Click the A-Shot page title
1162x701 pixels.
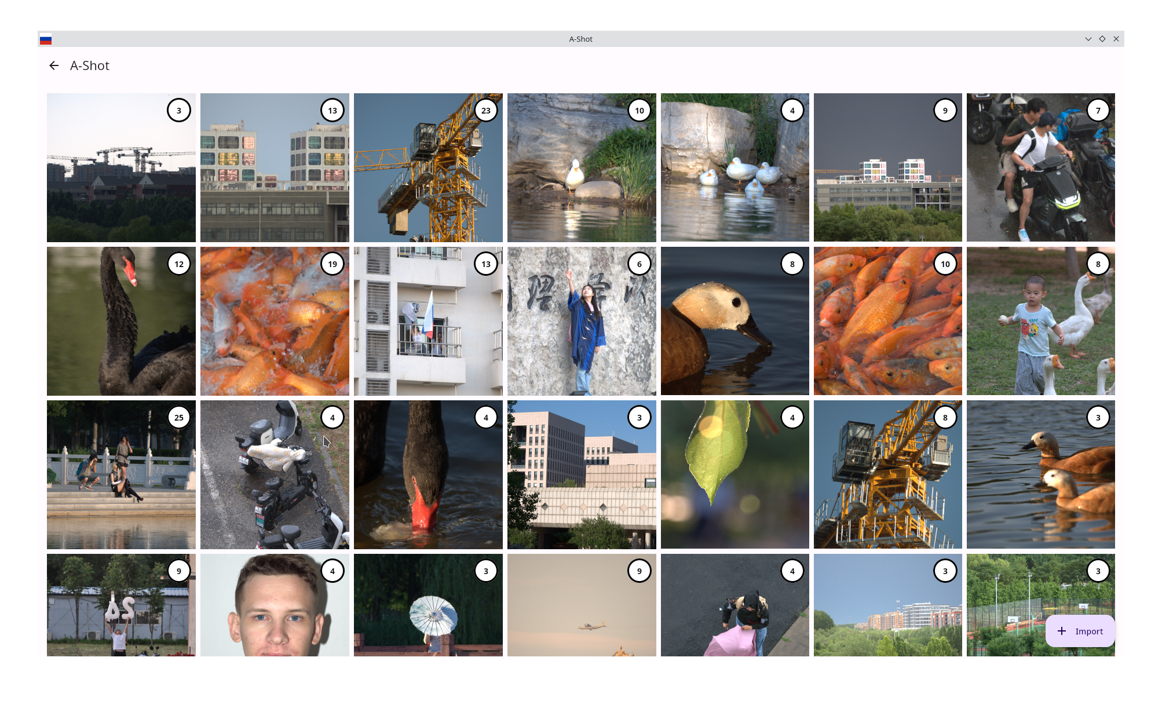point(90,65)
